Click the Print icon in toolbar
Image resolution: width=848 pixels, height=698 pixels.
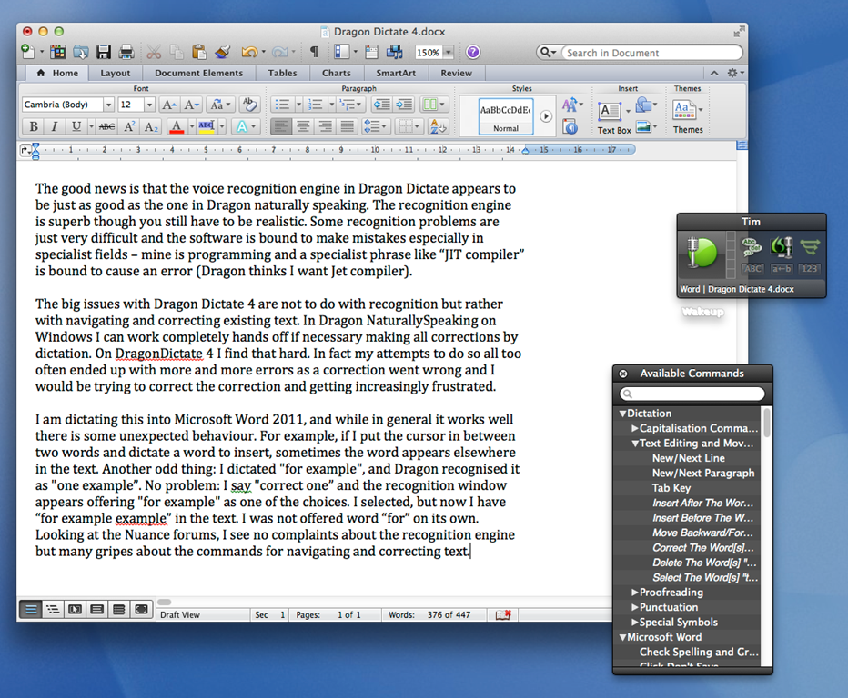[x=126, y=53]
